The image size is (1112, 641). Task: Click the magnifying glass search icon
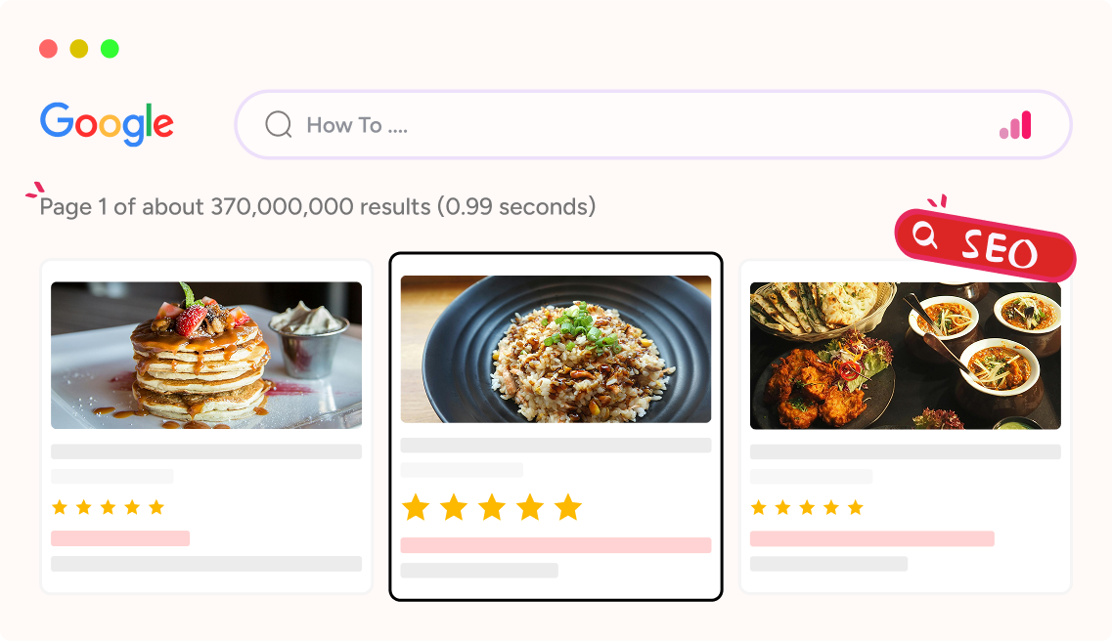click(279, 125)
